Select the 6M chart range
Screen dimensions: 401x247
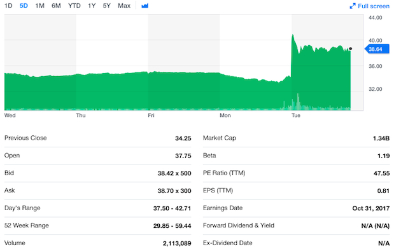[56, 6]
